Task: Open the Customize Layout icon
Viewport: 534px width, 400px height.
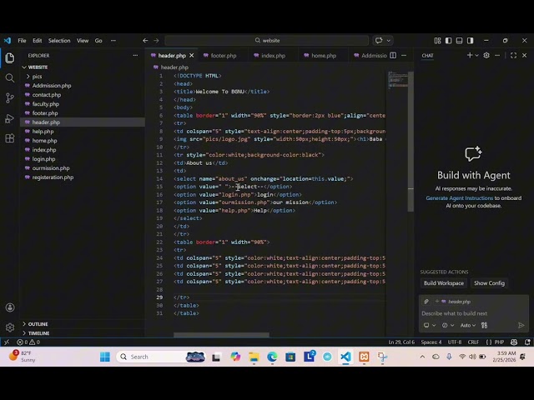Action: point(437,41)
